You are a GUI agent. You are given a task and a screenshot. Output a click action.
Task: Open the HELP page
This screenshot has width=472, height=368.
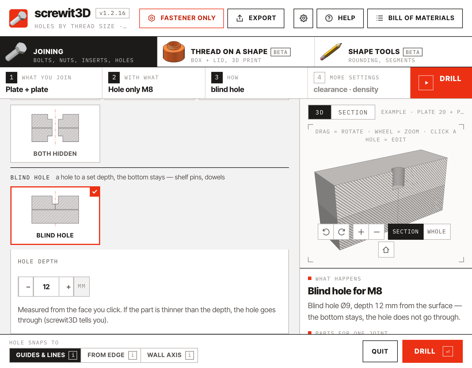(340, 18)
